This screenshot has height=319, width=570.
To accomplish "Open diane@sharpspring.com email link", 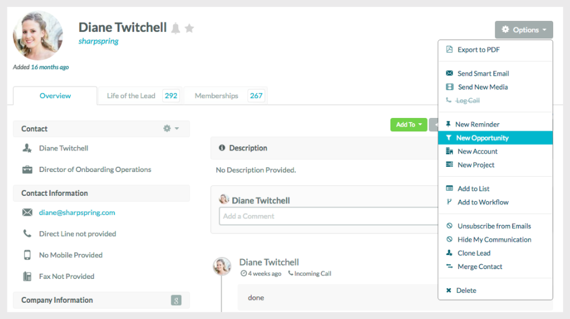I will (x=77, y=213).
